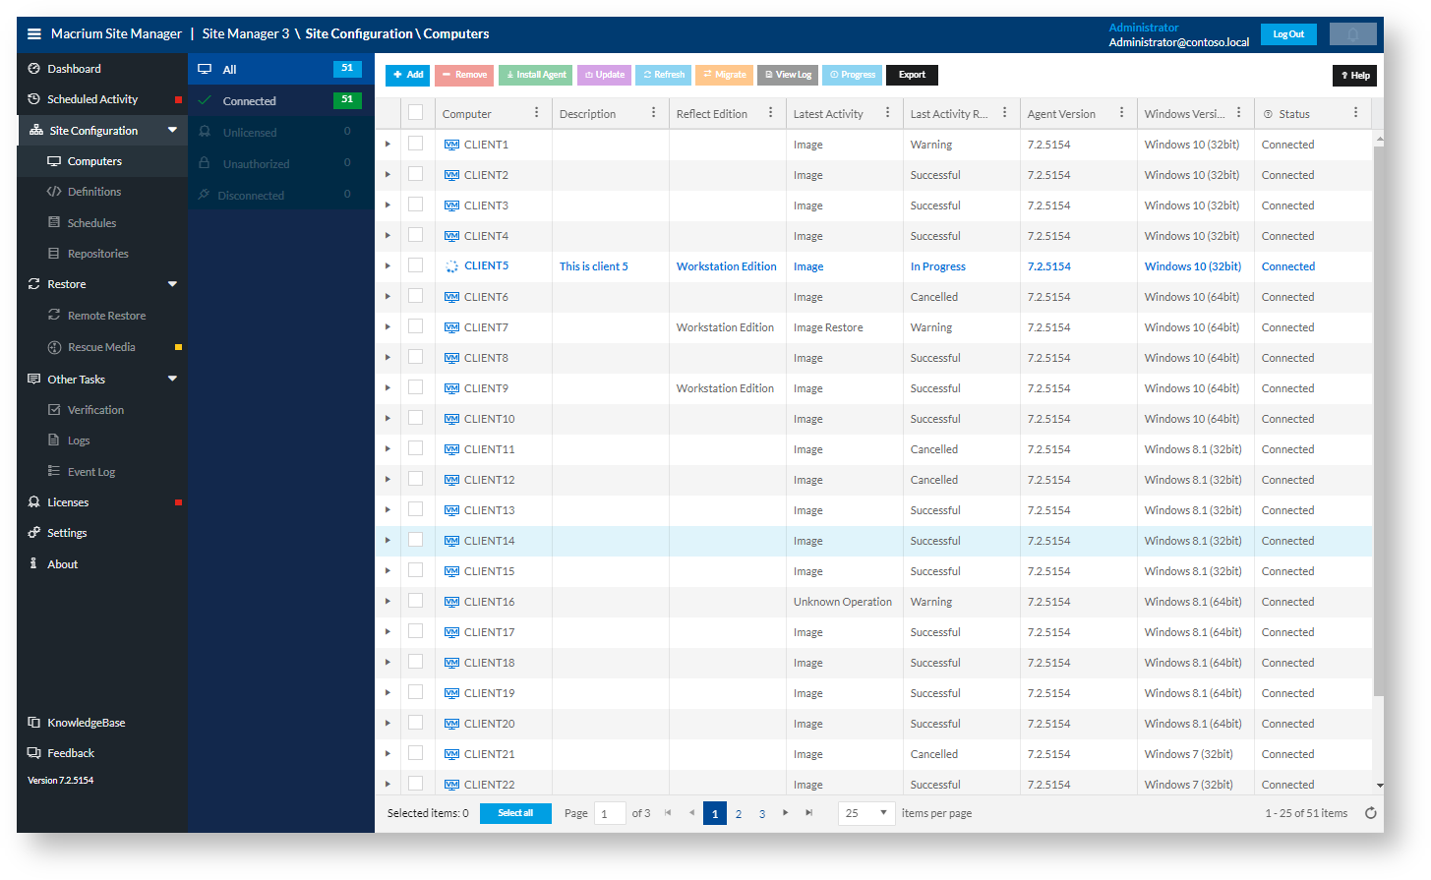Click the Logs icon
This screenshot has width=1431, height=880.
coord(54,440)
